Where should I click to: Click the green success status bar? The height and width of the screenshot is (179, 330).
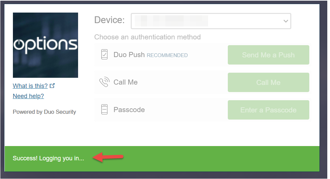pyautogui.click(x=162, y=159)
